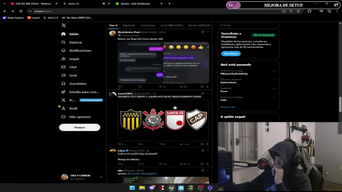
Task: Open a new browser tab
Action: pyautogui.click(x=169, y=4)
